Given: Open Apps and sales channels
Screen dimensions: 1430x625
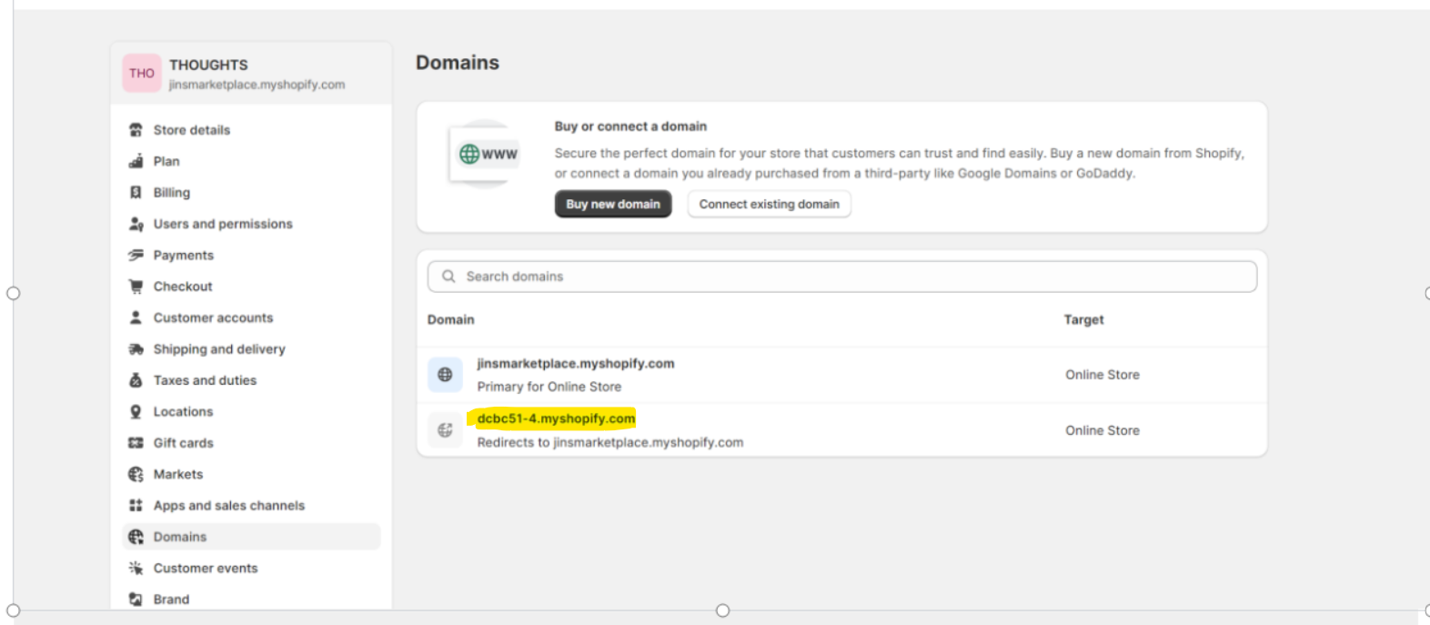Looking at the screenshot, I should [x=229, y=506].
